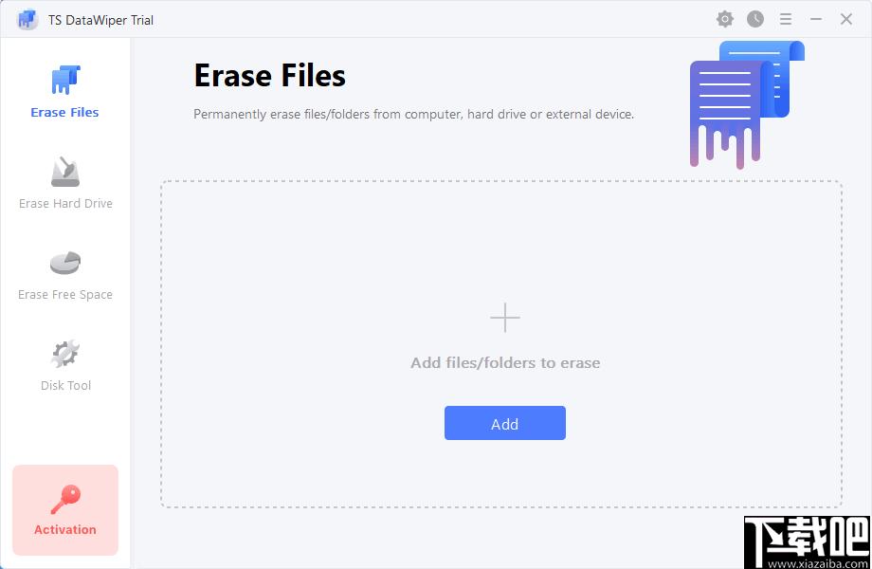The width and height of the screenshot is (872, 569).
Task: Open the Disk Tool section
Action: (x=65, y=365)
